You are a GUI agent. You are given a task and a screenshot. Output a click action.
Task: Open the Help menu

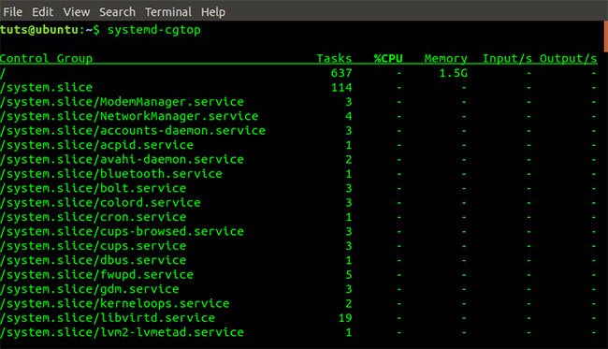click(213, 12)
